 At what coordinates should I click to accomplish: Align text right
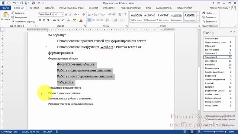pos(97,20)
